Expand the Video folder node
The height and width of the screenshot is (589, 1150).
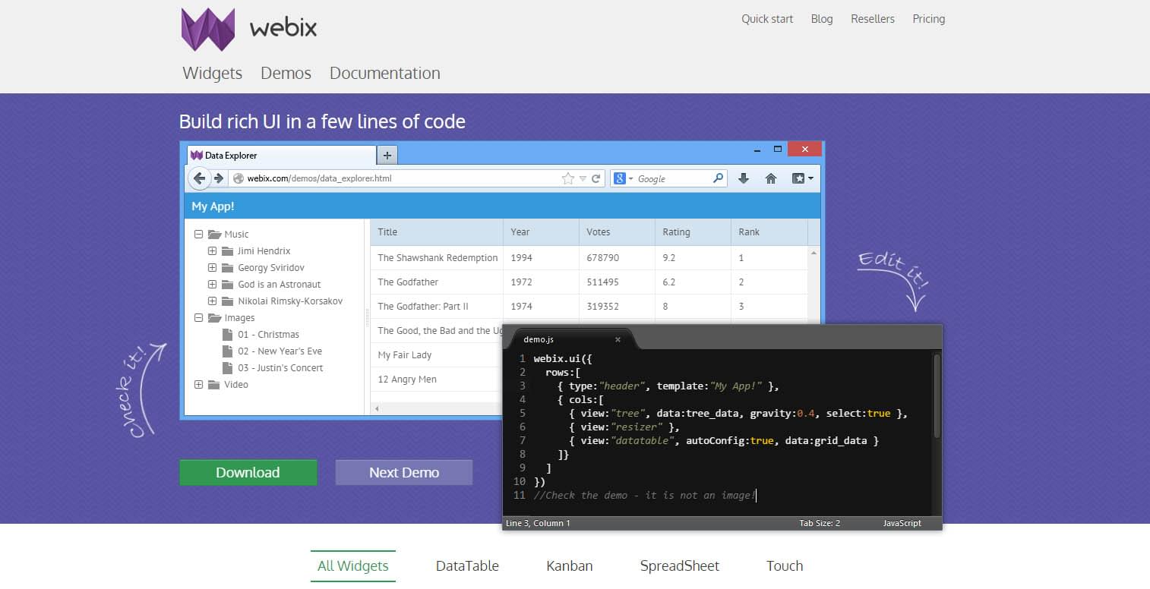199,385
